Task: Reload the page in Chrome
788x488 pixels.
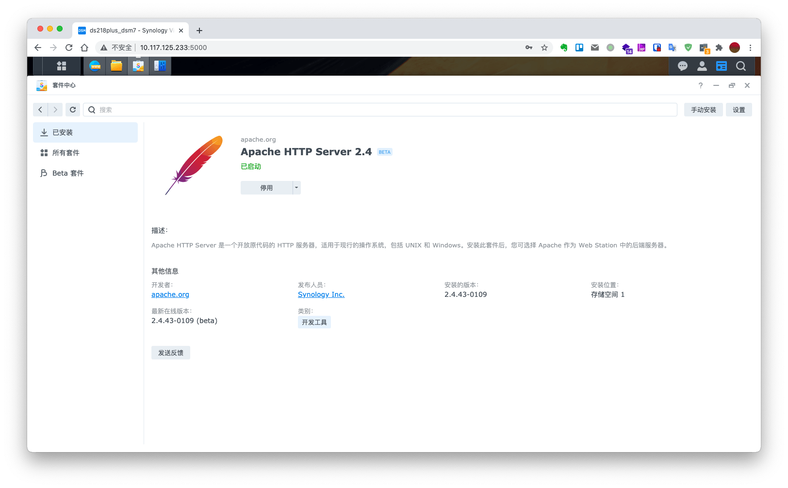Action: (x=69, y=48)
